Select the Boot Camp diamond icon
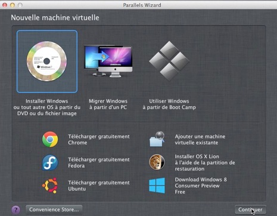277x216 pixels. click(169, 61)
